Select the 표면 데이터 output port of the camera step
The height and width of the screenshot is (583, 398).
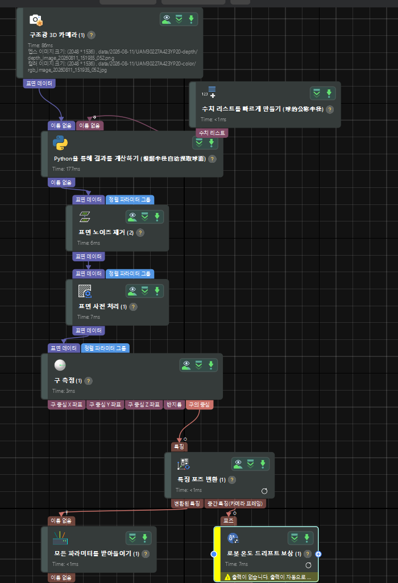(x=39, y=84)
